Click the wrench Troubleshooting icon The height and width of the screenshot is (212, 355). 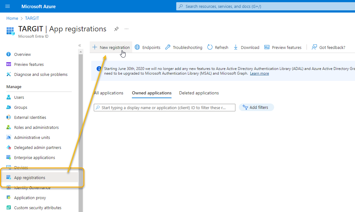tap(167, 47)
